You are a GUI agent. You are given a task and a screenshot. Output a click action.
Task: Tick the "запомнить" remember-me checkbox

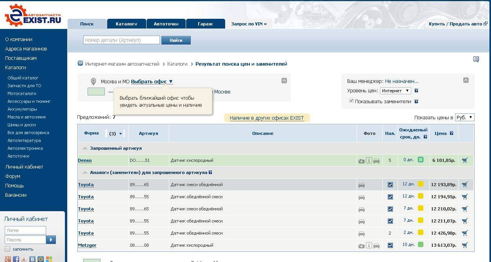(7, 249)
